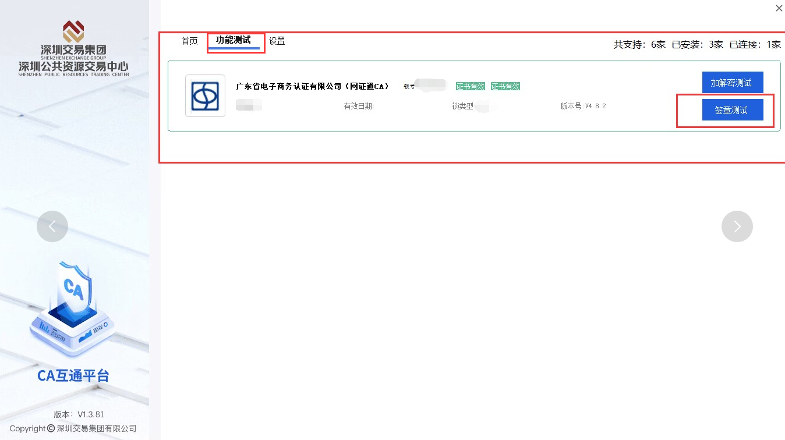
Task: Click the 网证通CA company logo
Action: pyautogui.click(x=205, y=96)
